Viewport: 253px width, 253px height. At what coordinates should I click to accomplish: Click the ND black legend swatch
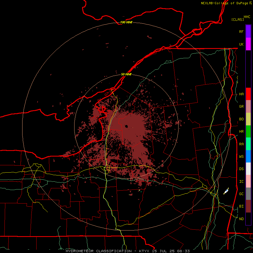(248, 219)
